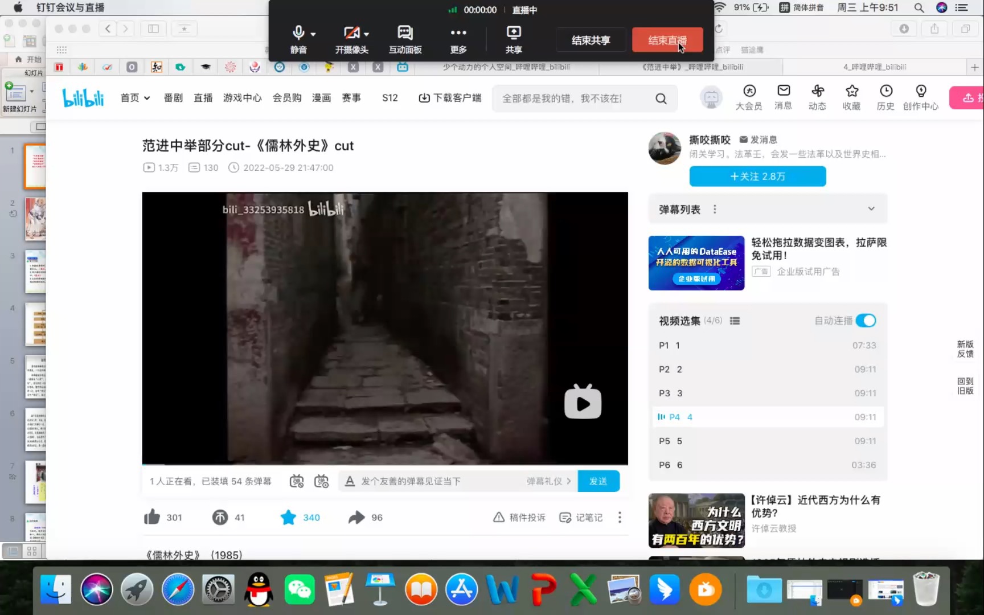Click 回到旧版 side button

(x=965, y=386)
